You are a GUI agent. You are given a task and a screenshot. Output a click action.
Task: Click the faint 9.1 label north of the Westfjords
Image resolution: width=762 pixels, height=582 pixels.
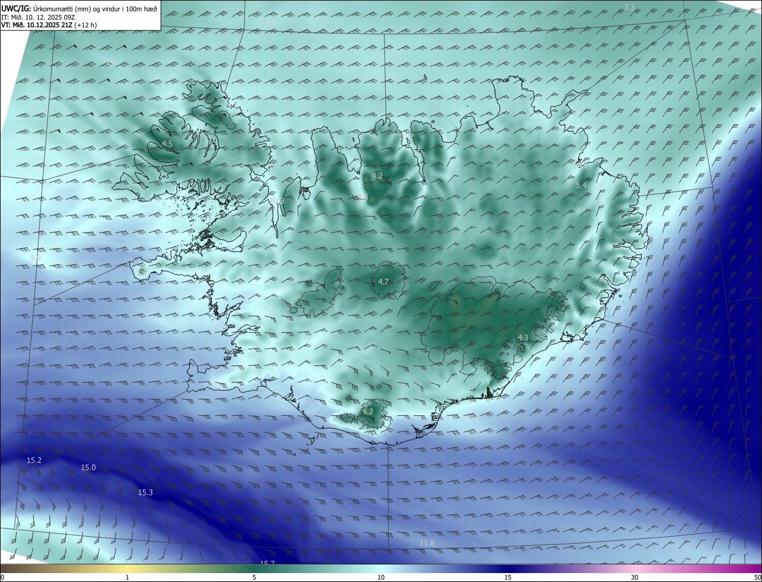point(267,22)
